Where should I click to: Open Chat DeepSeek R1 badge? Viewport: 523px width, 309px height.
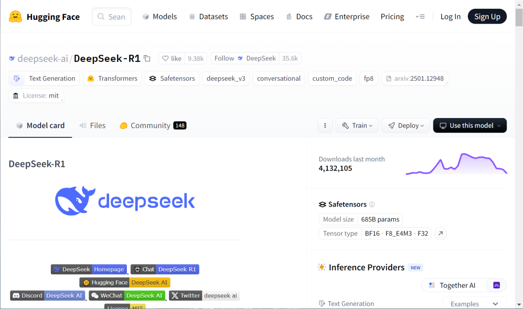165,269
